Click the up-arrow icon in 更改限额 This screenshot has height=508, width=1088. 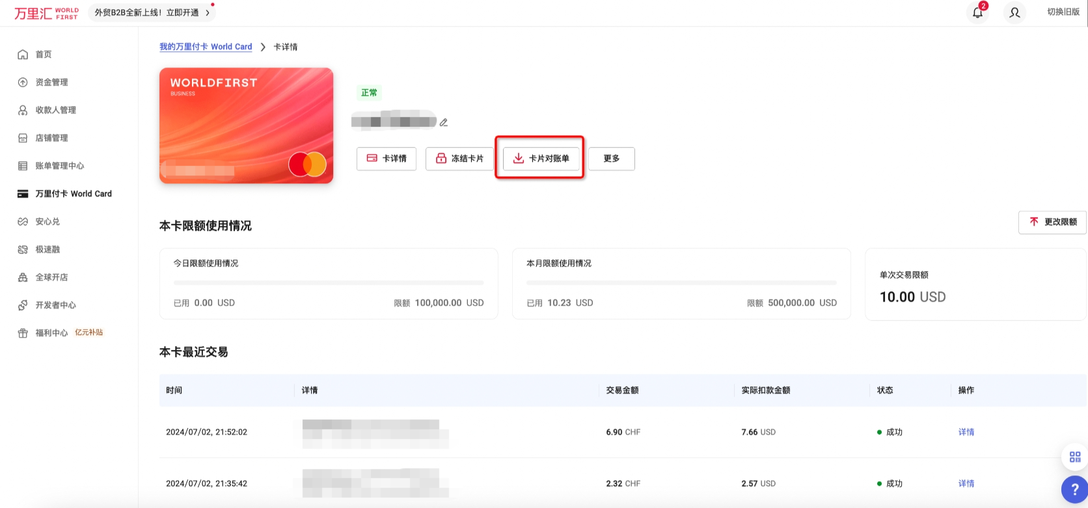[1034, 222]
